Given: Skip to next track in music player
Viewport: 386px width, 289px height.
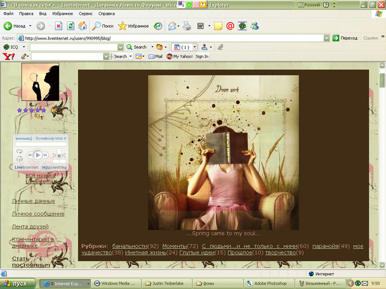Looking at the screenshot, I should (45, 155).
